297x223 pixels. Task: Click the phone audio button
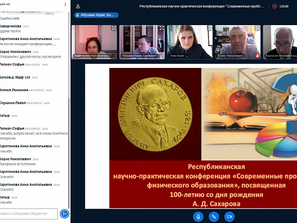pos(213,216)
